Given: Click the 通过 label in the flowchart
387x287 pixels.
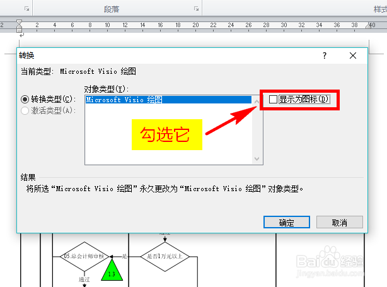Looking at the screenshot, I should coord(84,279).
